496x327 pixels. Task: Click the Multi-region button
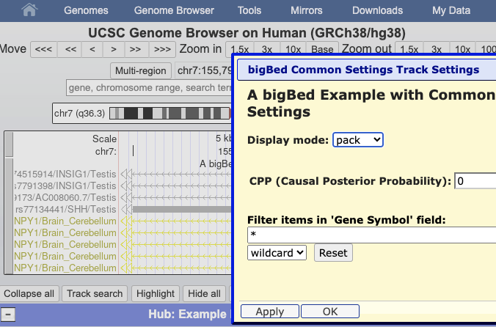click(x=141, y=70)
